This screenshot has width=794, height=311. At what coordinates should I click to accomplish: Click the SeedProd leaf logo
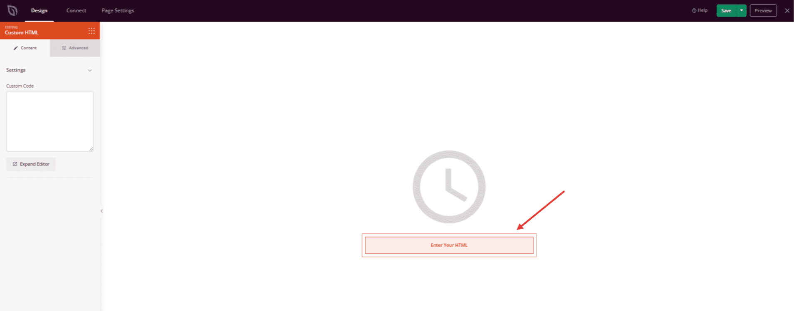pyautogui.click(x=12, y=10)
